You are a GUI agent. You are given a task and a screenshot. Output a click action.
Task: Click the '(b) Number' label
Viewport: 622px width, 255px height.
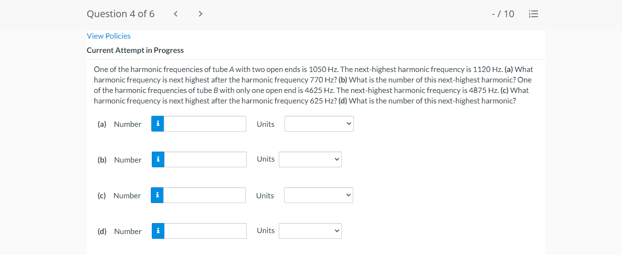(x=119, y=160)
